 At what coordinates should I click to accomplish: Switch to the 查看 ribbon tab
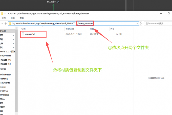click(22, 18)
